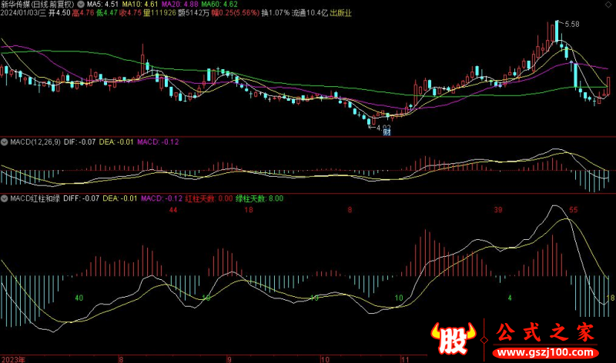Click the MA5: 4.51 label
The height and width of the screenshot is (363, 616).
pos(102,5)
